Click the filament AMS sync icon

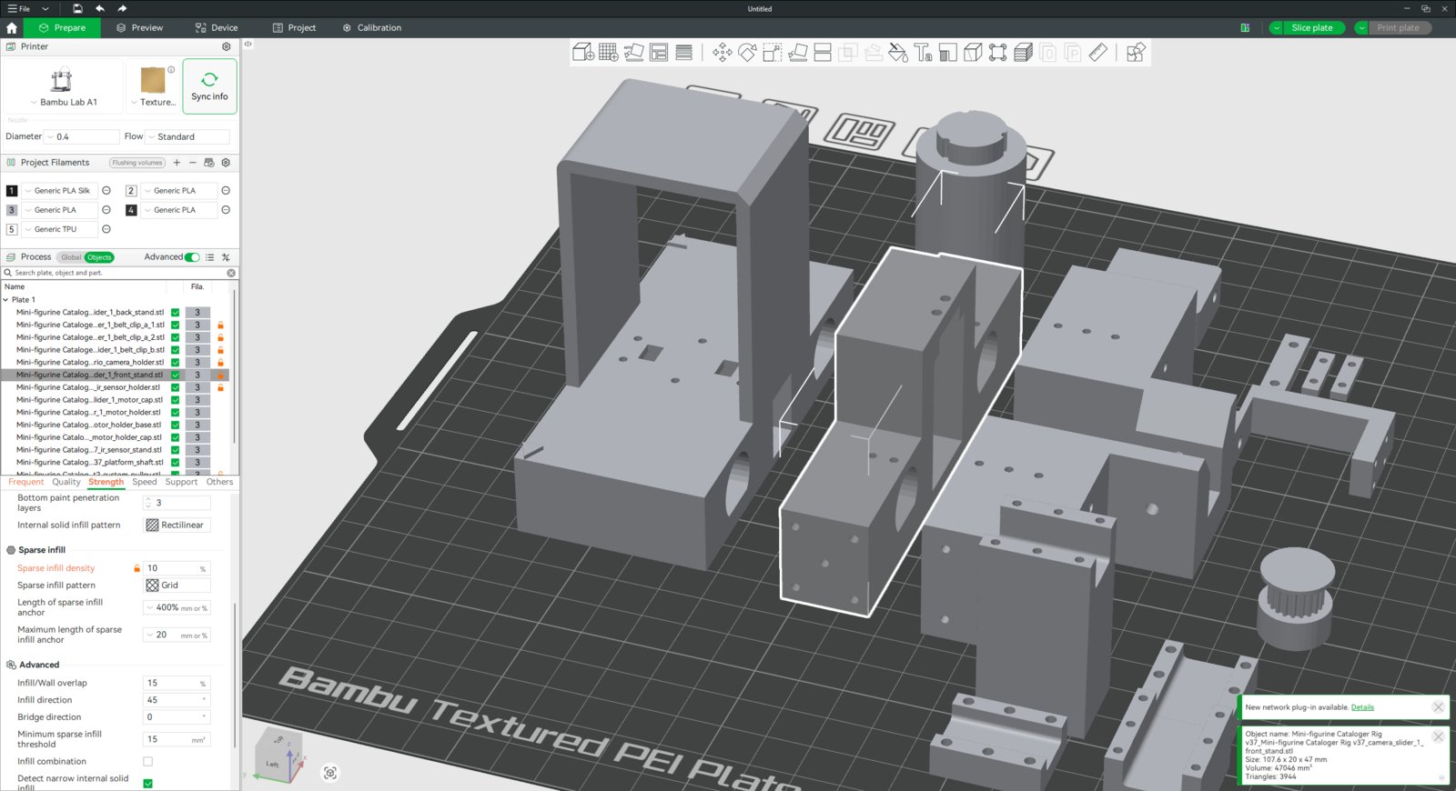click(x=209, y=163)
